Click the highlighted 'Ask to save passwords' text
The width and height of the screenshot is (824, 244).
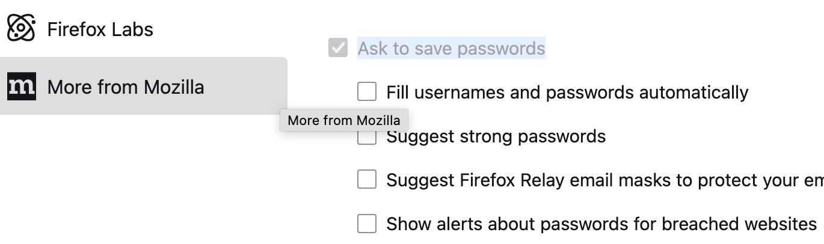tap(451, 48)
